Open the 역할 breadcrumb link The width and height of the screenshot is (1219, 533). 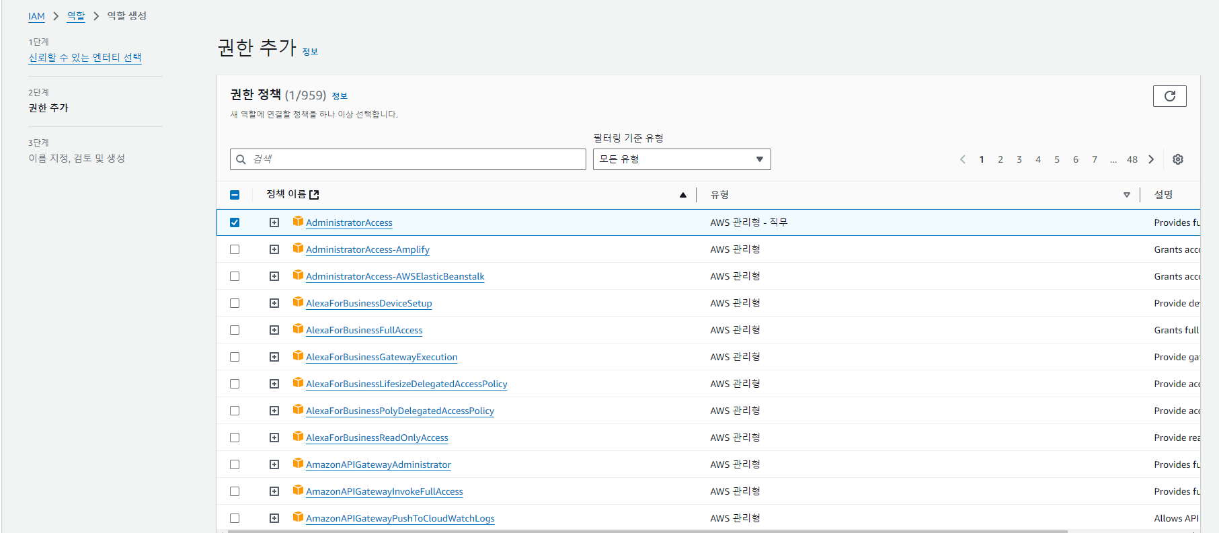pos(76,16)
